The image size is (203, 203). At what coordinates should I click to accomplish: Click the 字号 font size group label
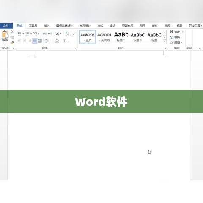(x=189, y=48)
